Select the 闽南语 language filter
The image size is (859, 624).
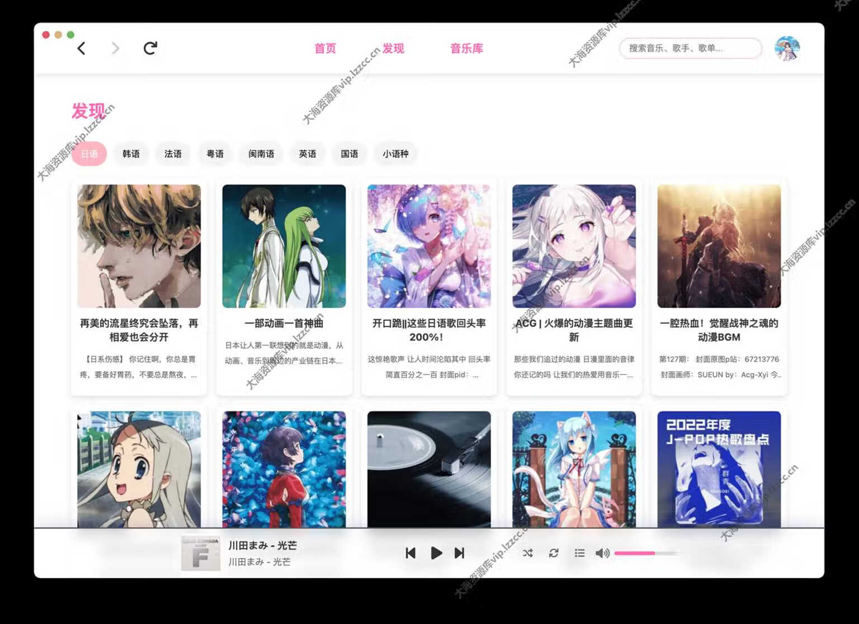point(261,154)
